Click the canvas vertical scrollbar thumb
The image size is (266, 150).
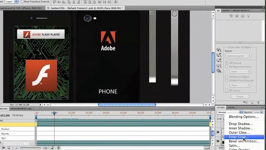click(x=213, y=62)
